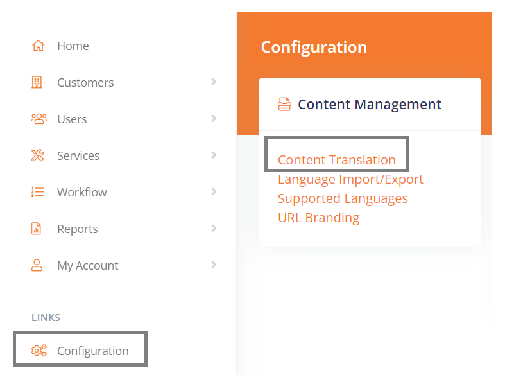505x375 pixels.
Task: Open the Language Import/Export link
Action: pos(350,179)
